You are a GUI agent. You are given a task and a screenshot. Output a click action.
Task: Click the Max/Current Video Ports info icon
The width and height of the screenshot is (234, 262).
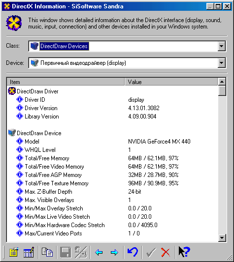tap(20, 233)
